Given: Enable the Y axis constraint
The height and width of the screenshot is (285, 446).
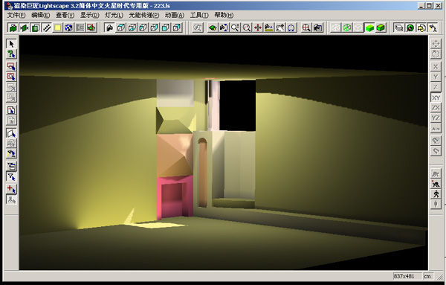Looking at the screenshot, I should pos(436,77).
